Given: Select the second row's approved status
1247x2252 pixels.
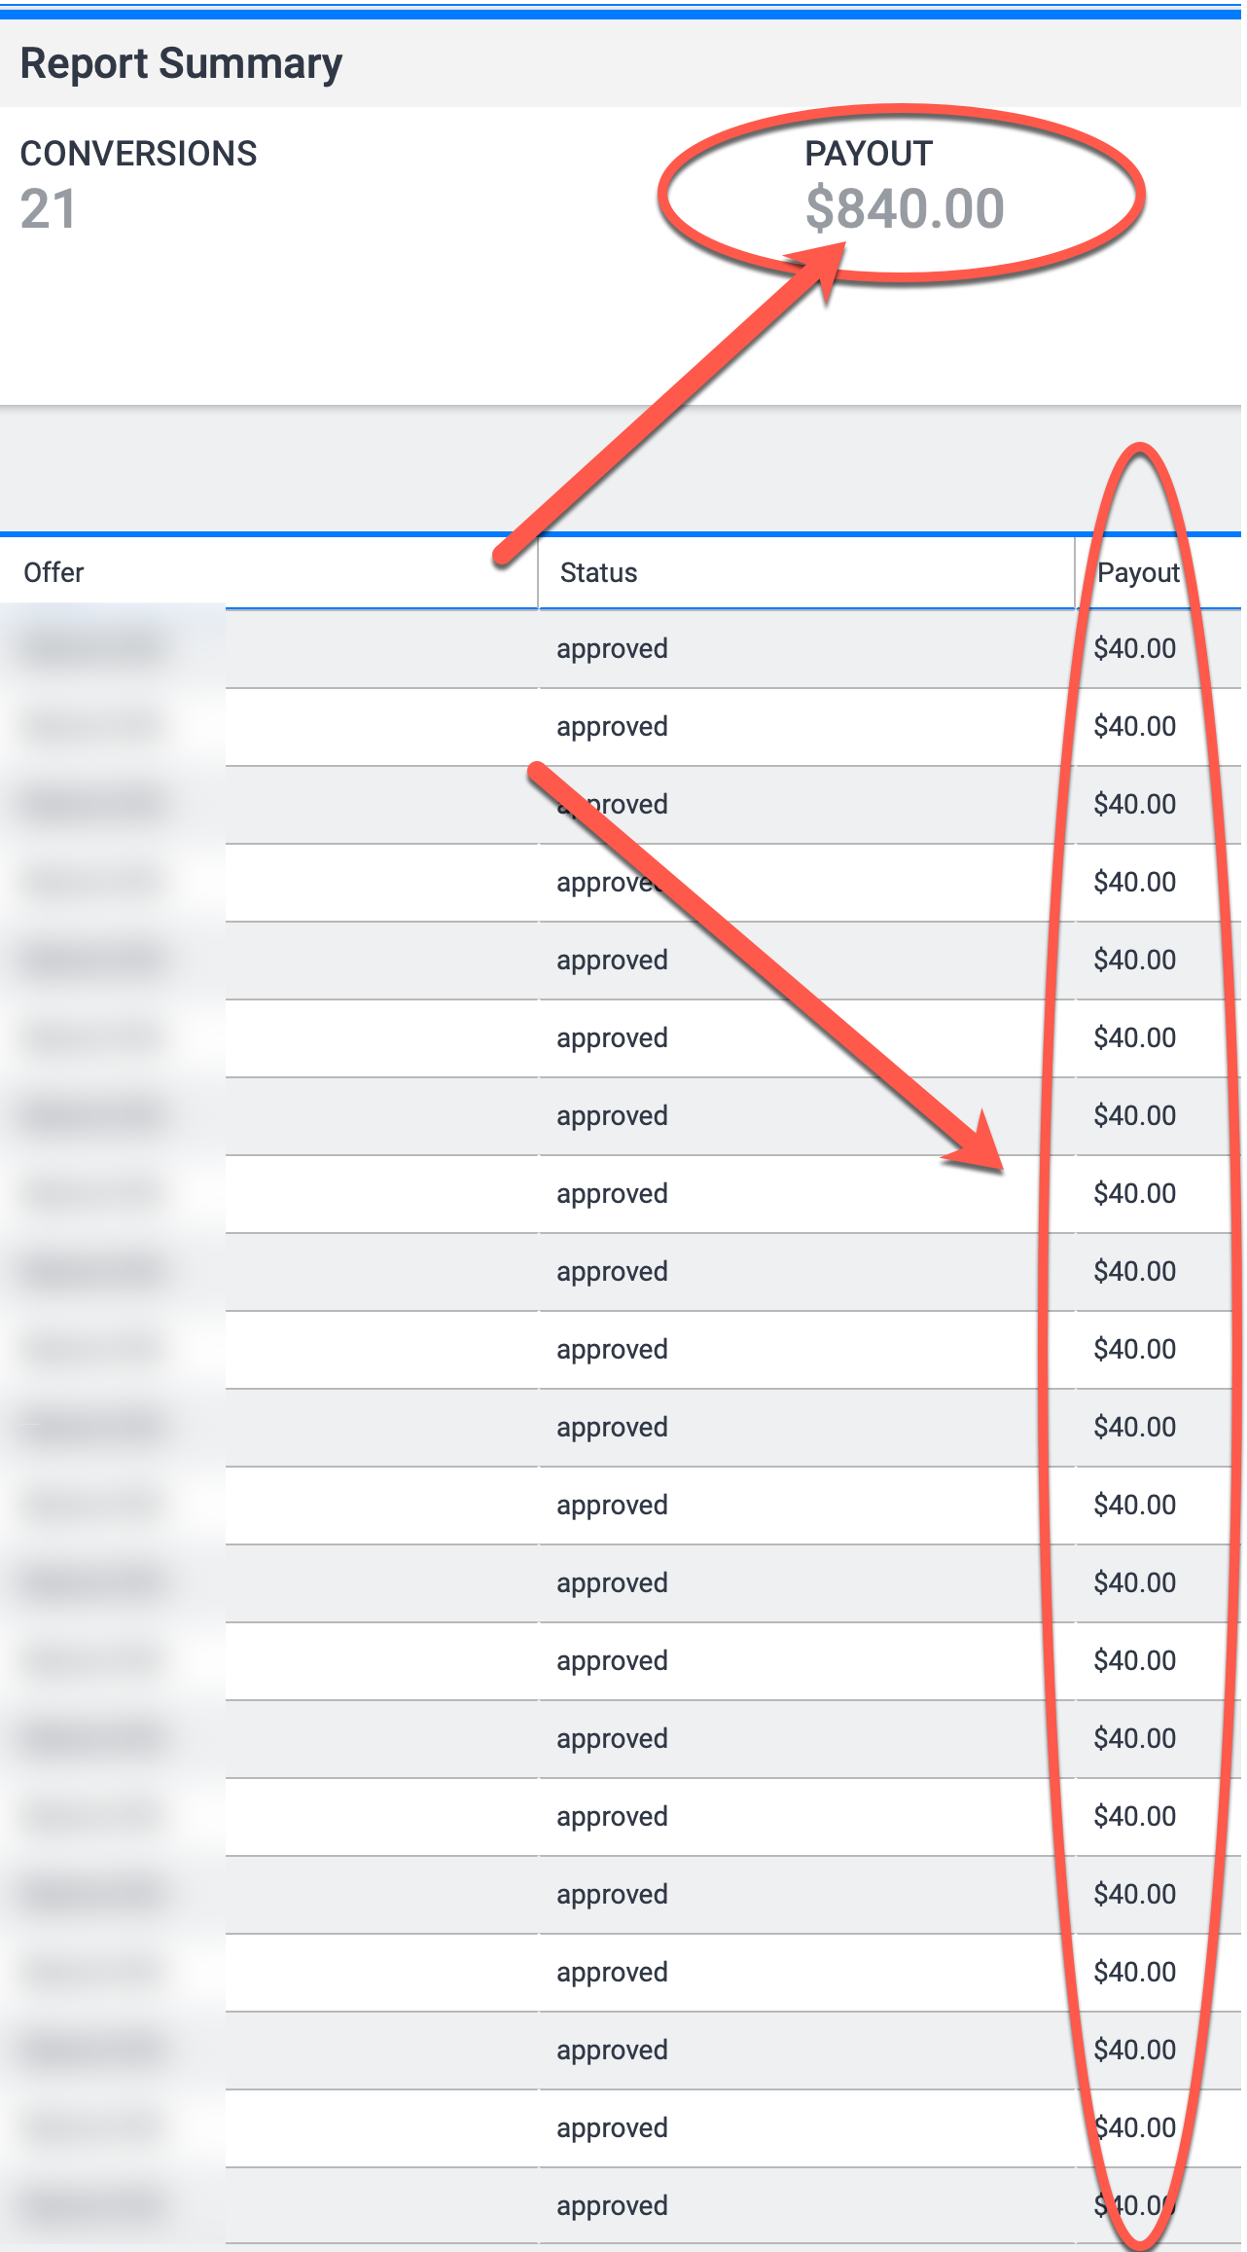Looking at the screenshot, I should [612, 726].
